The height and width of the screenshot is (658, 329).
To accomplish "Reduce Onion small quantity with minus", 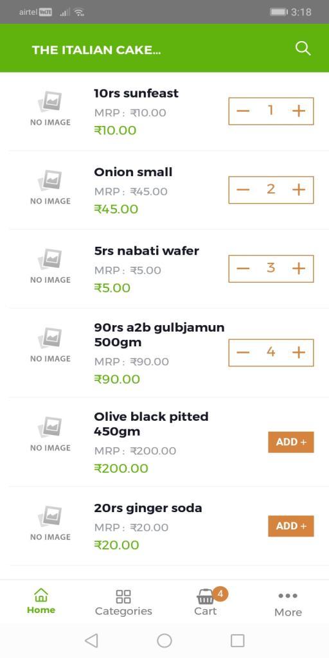I will tap(243, 190).
